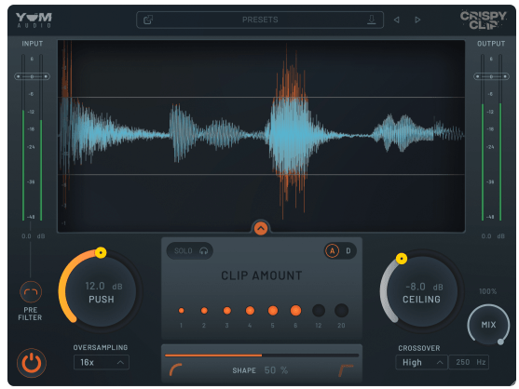The image size is (519, 389).
Task: Open the preset browser popup icon
Action: pos(148,20)
